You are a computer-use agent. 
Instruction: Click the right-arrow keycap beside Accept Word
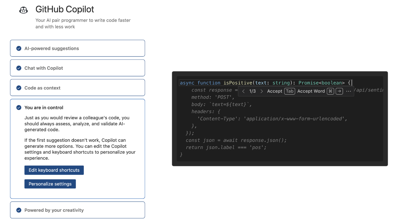[x=339, y=91]
